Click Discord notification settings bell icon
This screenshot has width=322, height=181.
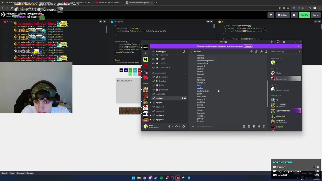[x=256, y=52]
